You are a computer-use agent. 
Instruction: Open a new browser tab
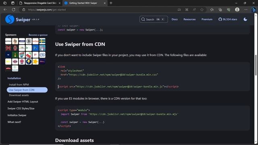pyautogui.click(x=111, y=3)
